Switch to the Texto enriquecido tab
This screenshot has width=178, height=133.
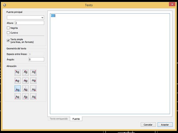(x=59, y=119)
